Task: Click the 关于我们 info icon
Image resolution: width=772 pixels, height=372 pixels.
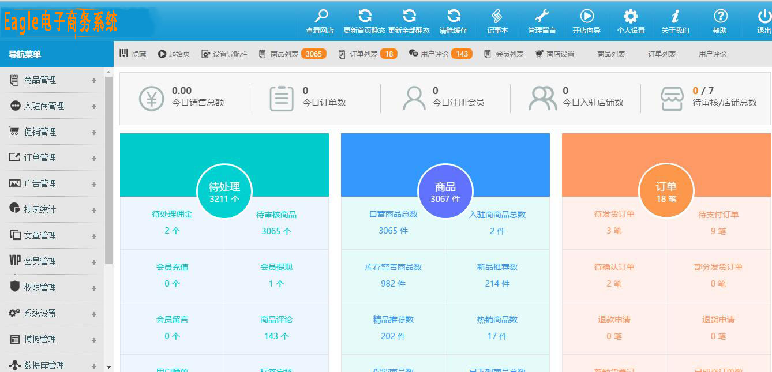Action: (675, 16)
